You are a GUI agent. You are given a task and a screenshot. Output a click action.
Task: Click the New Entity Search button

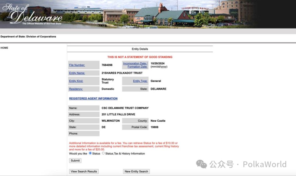136,171
